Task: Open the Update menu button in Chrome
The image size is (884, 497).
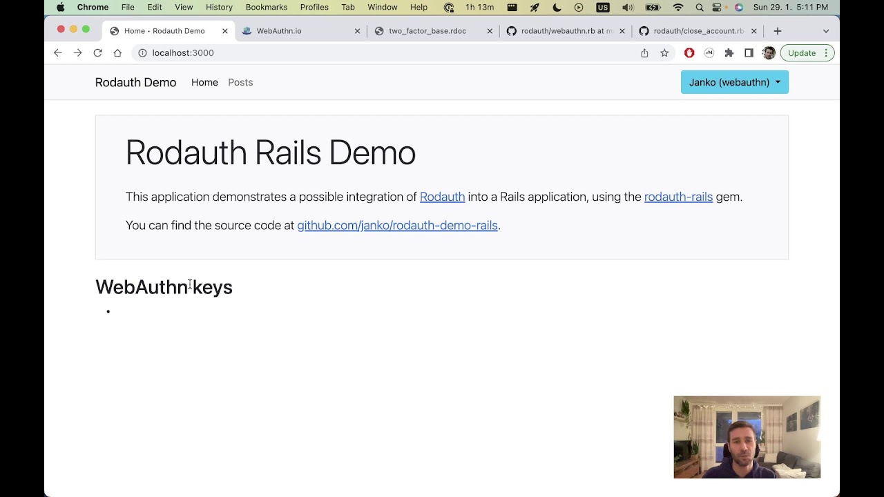Action: pyautogui.click(x=807, y=53)
